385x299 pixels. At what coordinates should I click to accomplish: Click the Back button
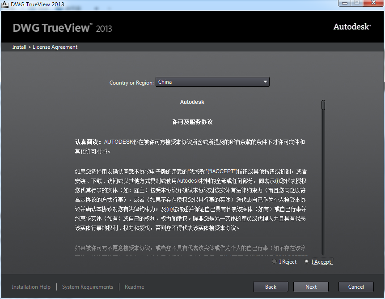click(x=271, y=287)
